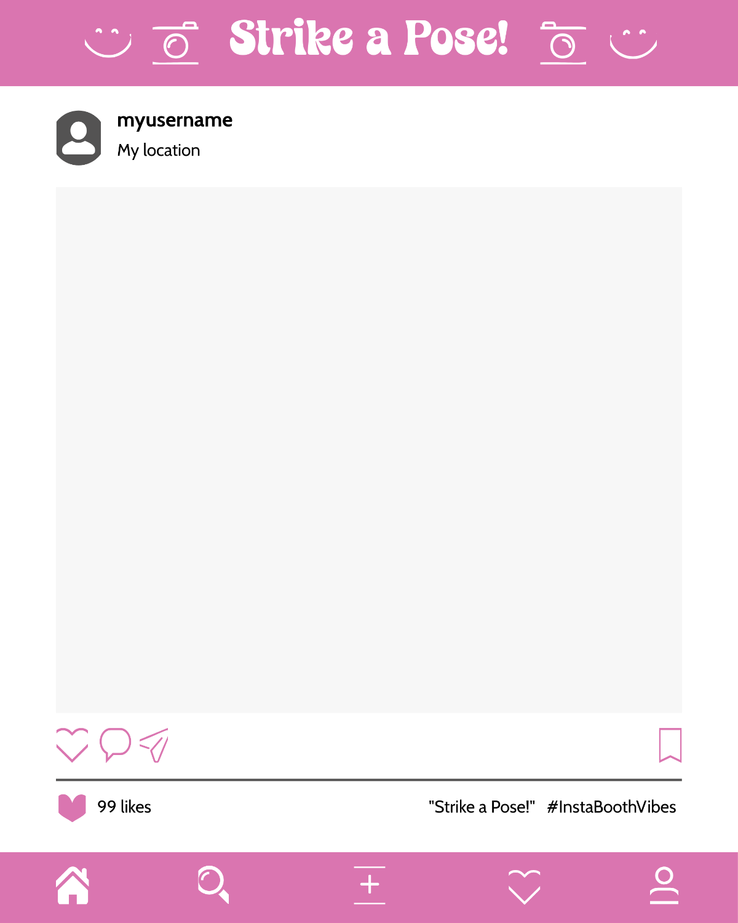Go to Home in bottom bar
This screenshot has height=923, width=738.
point(73,885)
